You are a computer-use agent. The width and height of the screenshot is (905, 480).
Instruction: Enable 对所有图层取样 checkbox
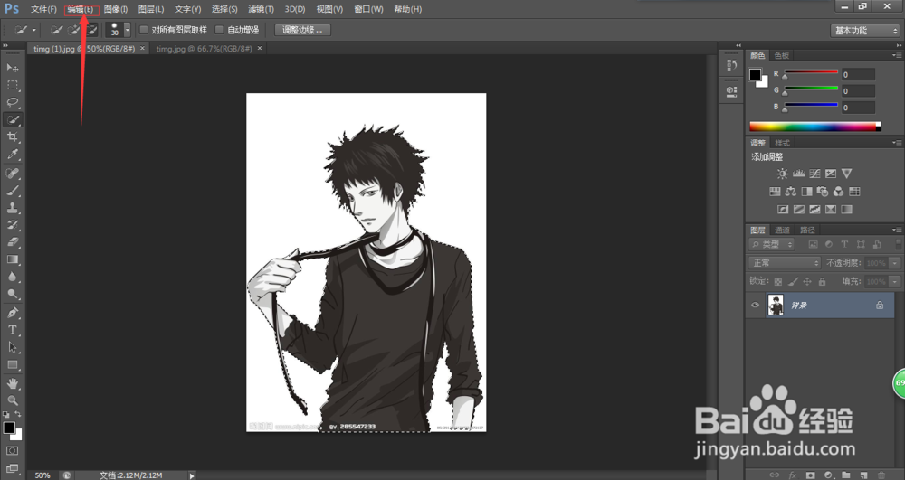point(144,30)
